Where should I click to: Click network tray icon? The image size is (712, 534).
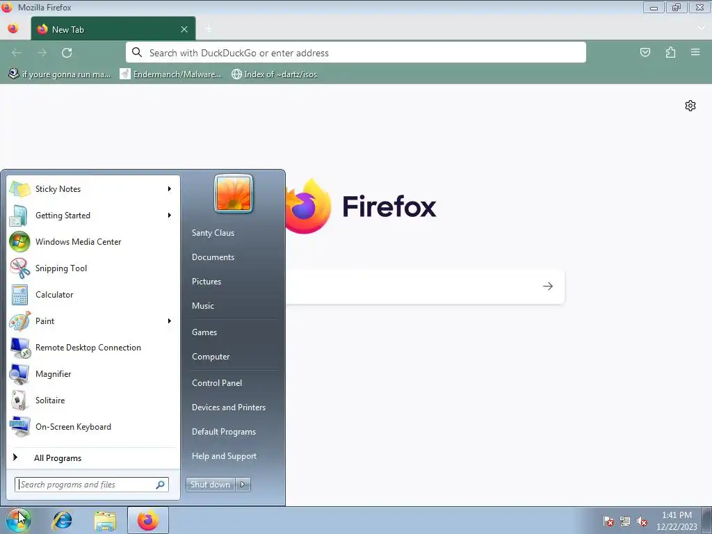[x=625, y=521]
